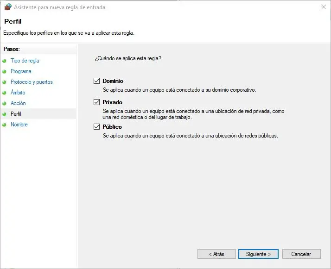This screenshot has height=269, width=331.
Task: Uncheck the Privado checkbox
Action: [x=97, y=102]
